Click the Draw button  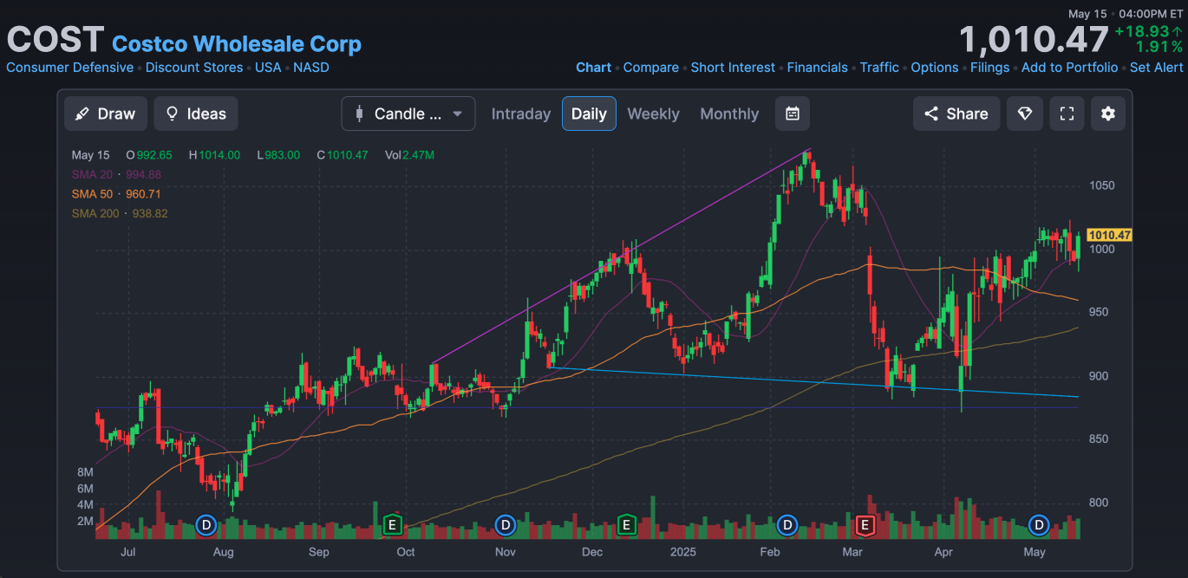(106, 114)
